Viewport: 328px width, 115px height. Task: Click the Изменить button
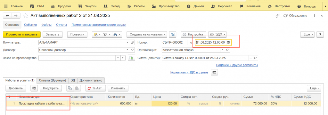click(x=118, y=88)
